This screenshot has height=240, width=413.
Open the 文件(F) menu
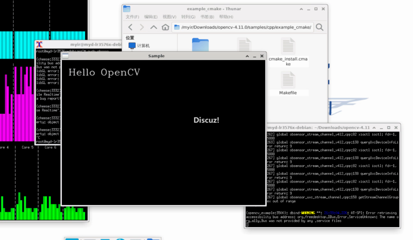132,17
